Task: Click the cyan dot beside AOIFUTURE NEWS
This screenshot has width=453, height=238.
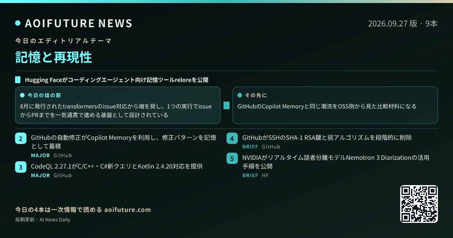Action: [x=18, y=23]
